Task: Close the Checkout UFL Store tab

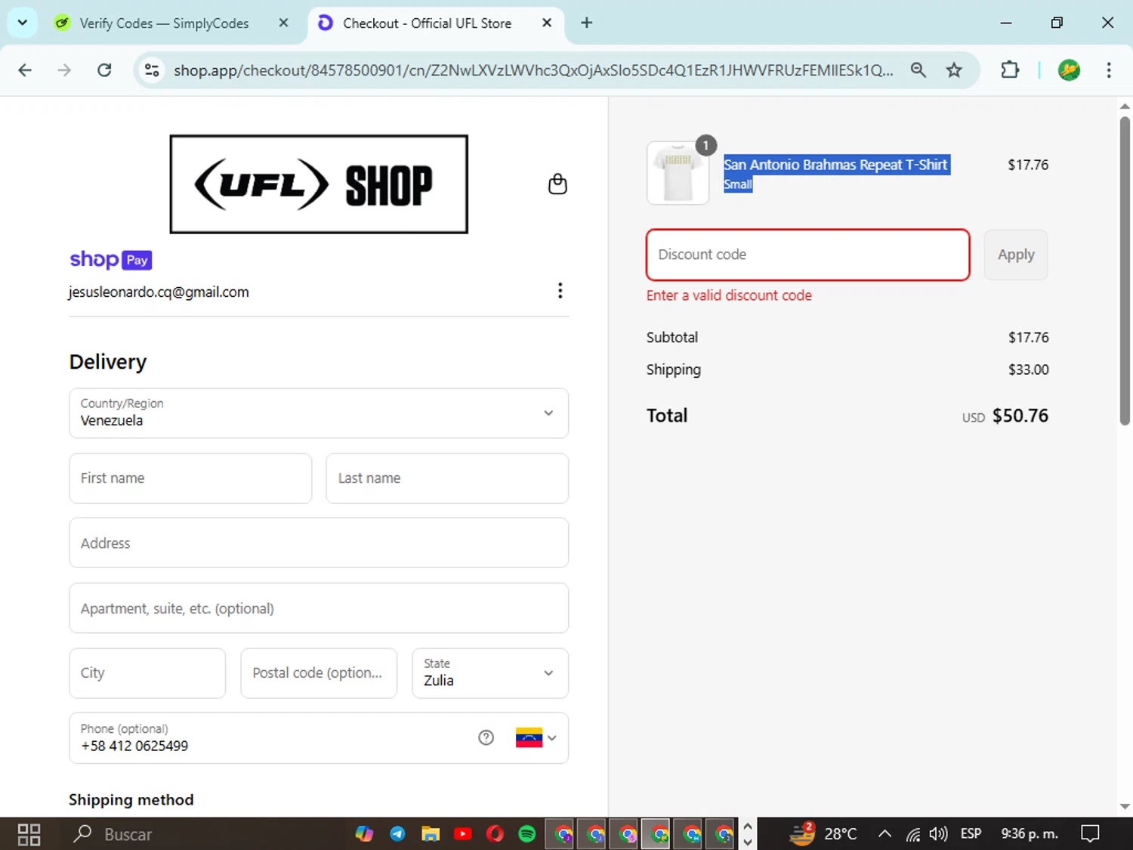Action: click(x=547, y=23)
